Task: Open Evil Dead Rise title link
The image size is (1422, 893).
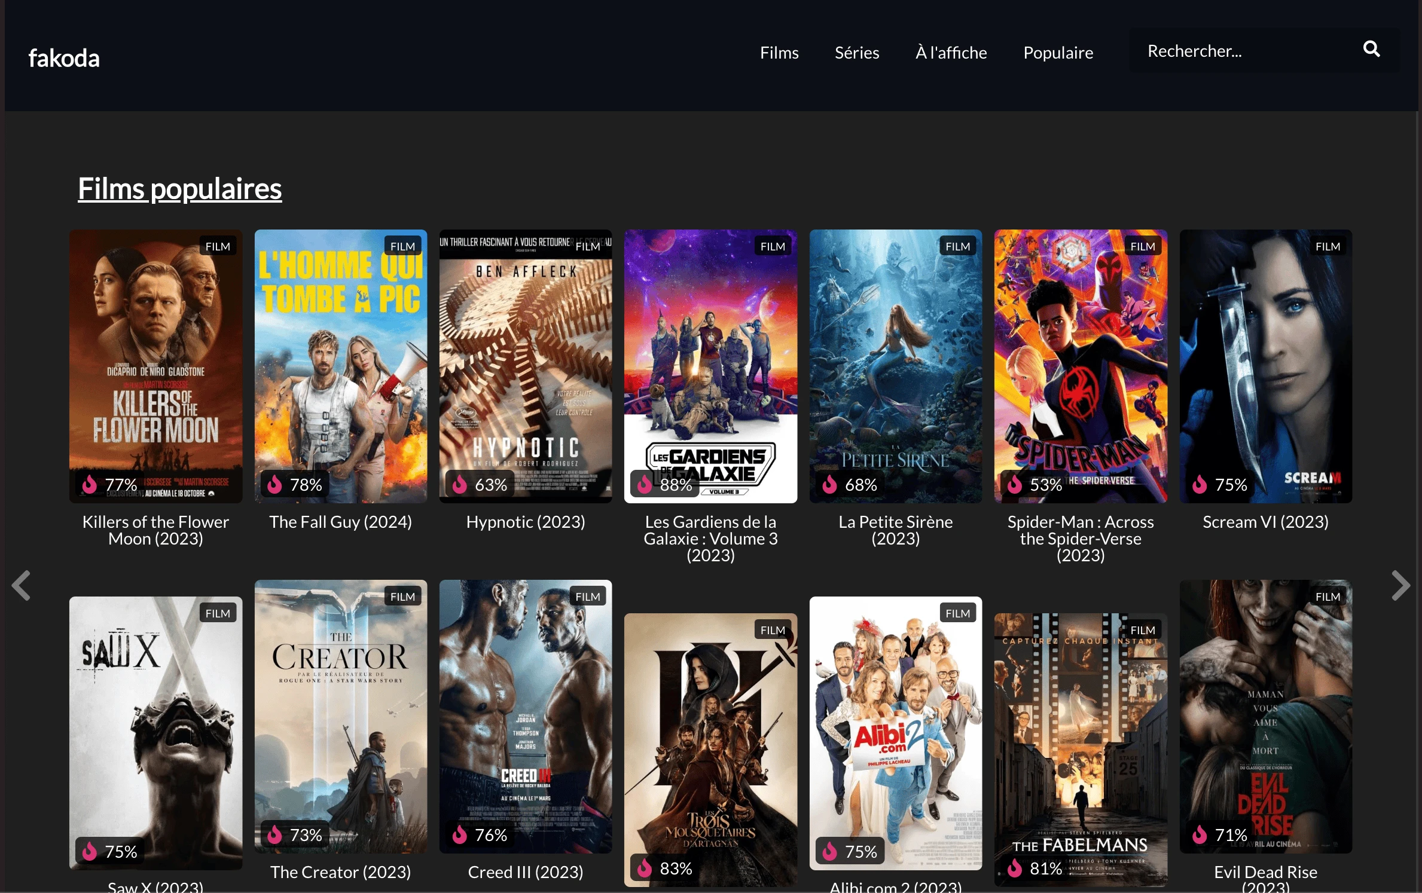Action: 1265,877
